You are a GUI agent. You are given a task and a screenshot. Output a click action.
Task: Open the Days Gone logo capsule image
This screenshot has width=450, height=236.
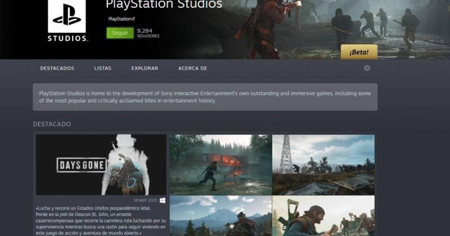tap(101, 164)
